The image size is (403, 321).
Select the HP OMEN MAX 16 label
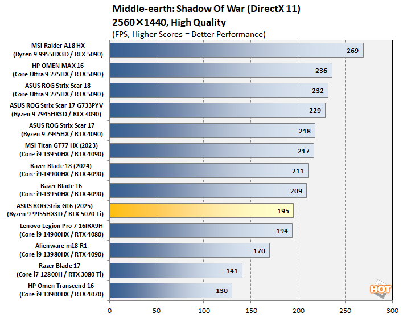tap(58, 66)
